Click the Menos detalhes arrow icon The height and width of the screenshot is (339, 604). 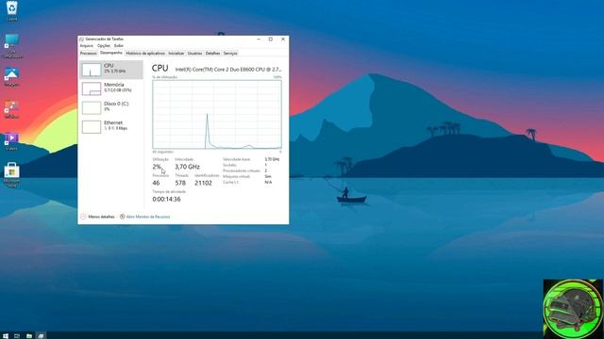click(x=83, y=217)
